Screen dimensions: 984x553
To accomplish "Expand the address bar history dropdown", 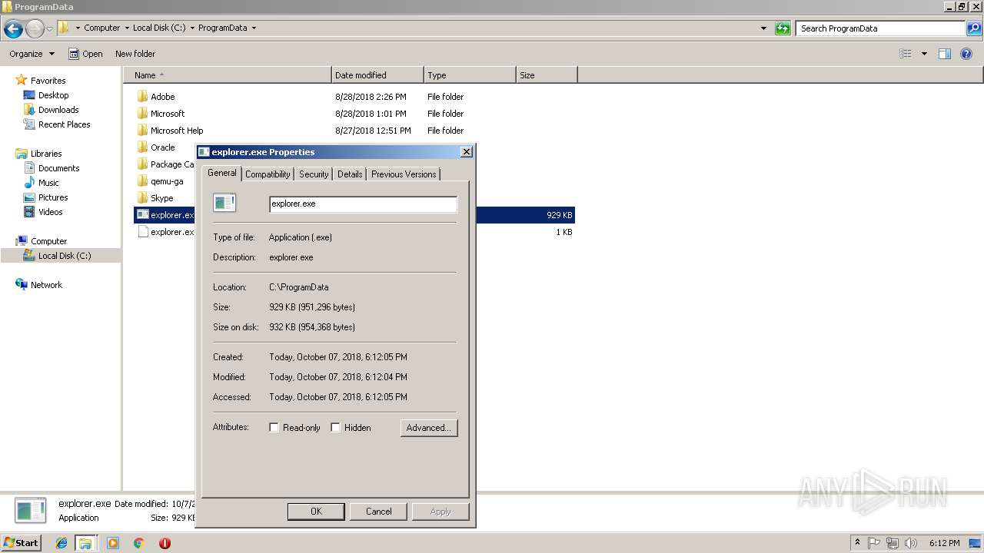I will pos(763,28).
